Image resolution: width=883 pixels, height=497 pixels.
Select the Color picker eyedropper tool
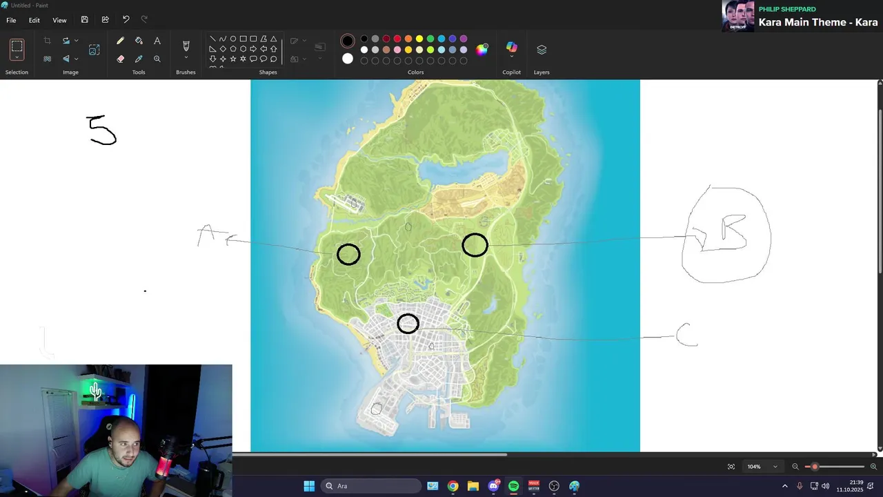click(x=139, y=59)
